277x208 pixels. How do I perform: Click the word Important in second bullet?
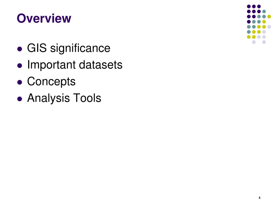tap(51, 65)
